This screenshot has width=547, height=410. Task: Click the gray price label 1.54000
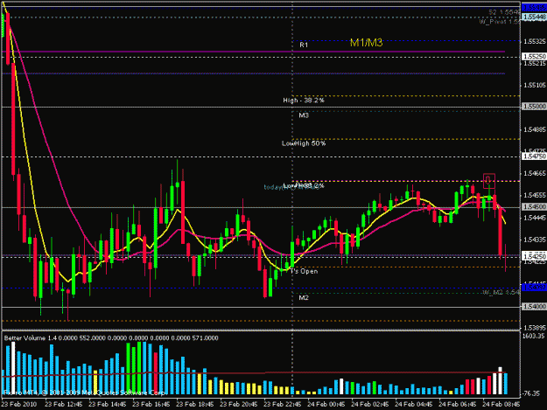point(534,307)
